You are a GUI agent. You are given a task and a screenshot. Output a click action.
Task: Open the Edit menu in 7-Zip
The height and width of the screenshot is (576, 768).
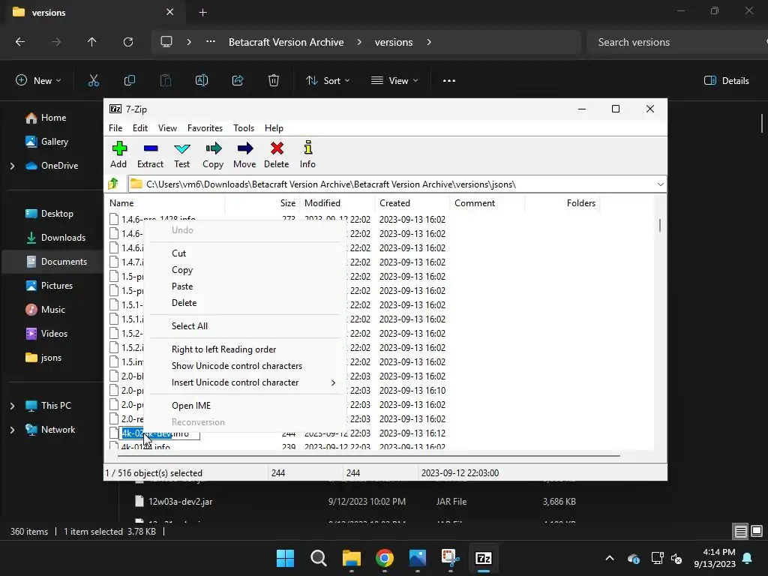click(x=140, y=127)
